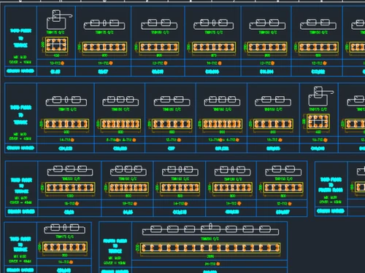This screenshot has height=273, width=365.
Task: Select the "8-T16 + 8-T12" reinforcement note
Action: tap(121, 140)
